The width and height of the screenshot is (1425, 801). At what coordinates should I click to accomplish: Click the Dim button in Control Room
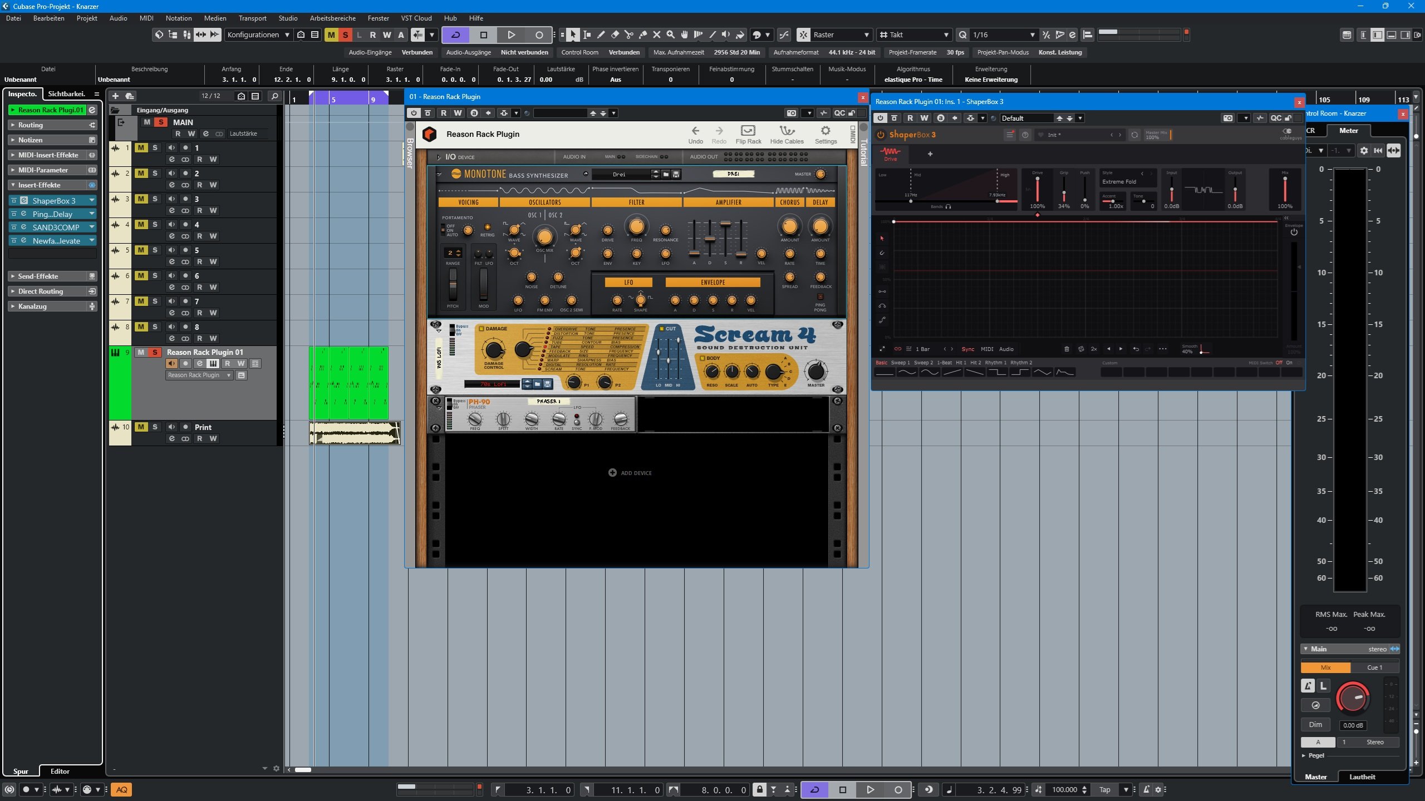tap(1315, 724)
